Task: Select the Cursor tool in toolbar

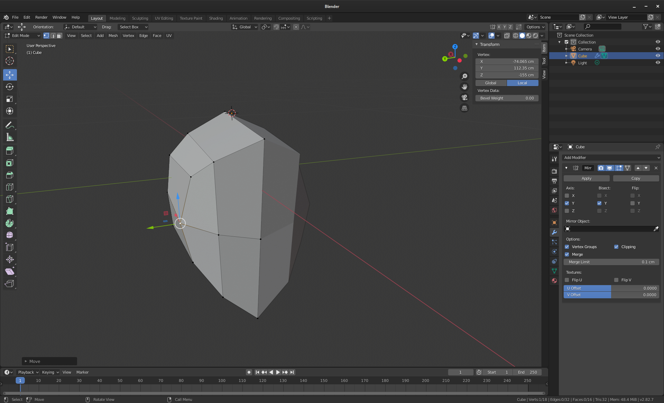Action: pyautogui.click(x=10, y=61)
